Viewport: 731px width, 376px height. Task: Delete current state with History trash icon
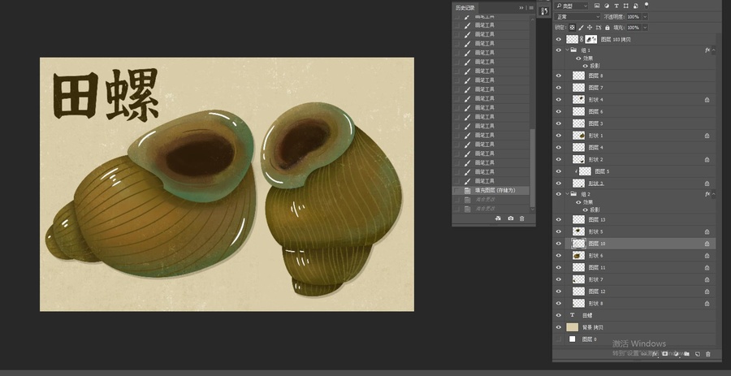(521, 218)
